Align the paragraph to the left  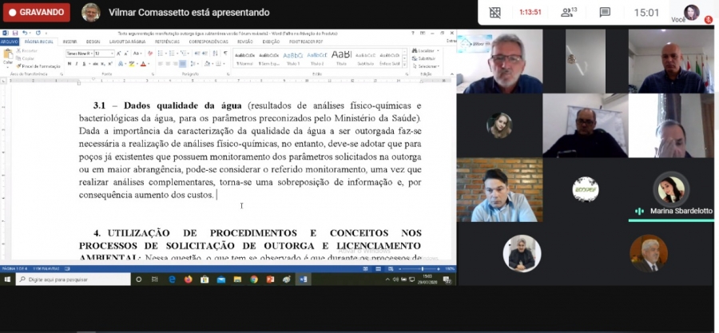pyautogui.click(x=161, y=64)
